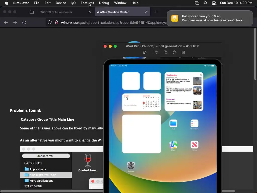Open the Files app on iPad
The height and width of the screenshot is (193, 257).
coord(173,124)
